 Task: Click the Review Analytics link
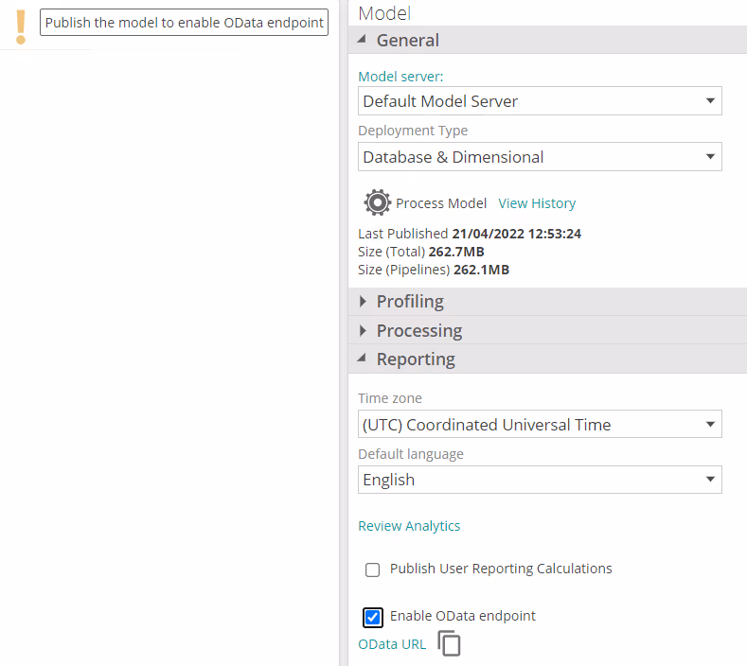[x=409, y=526]
